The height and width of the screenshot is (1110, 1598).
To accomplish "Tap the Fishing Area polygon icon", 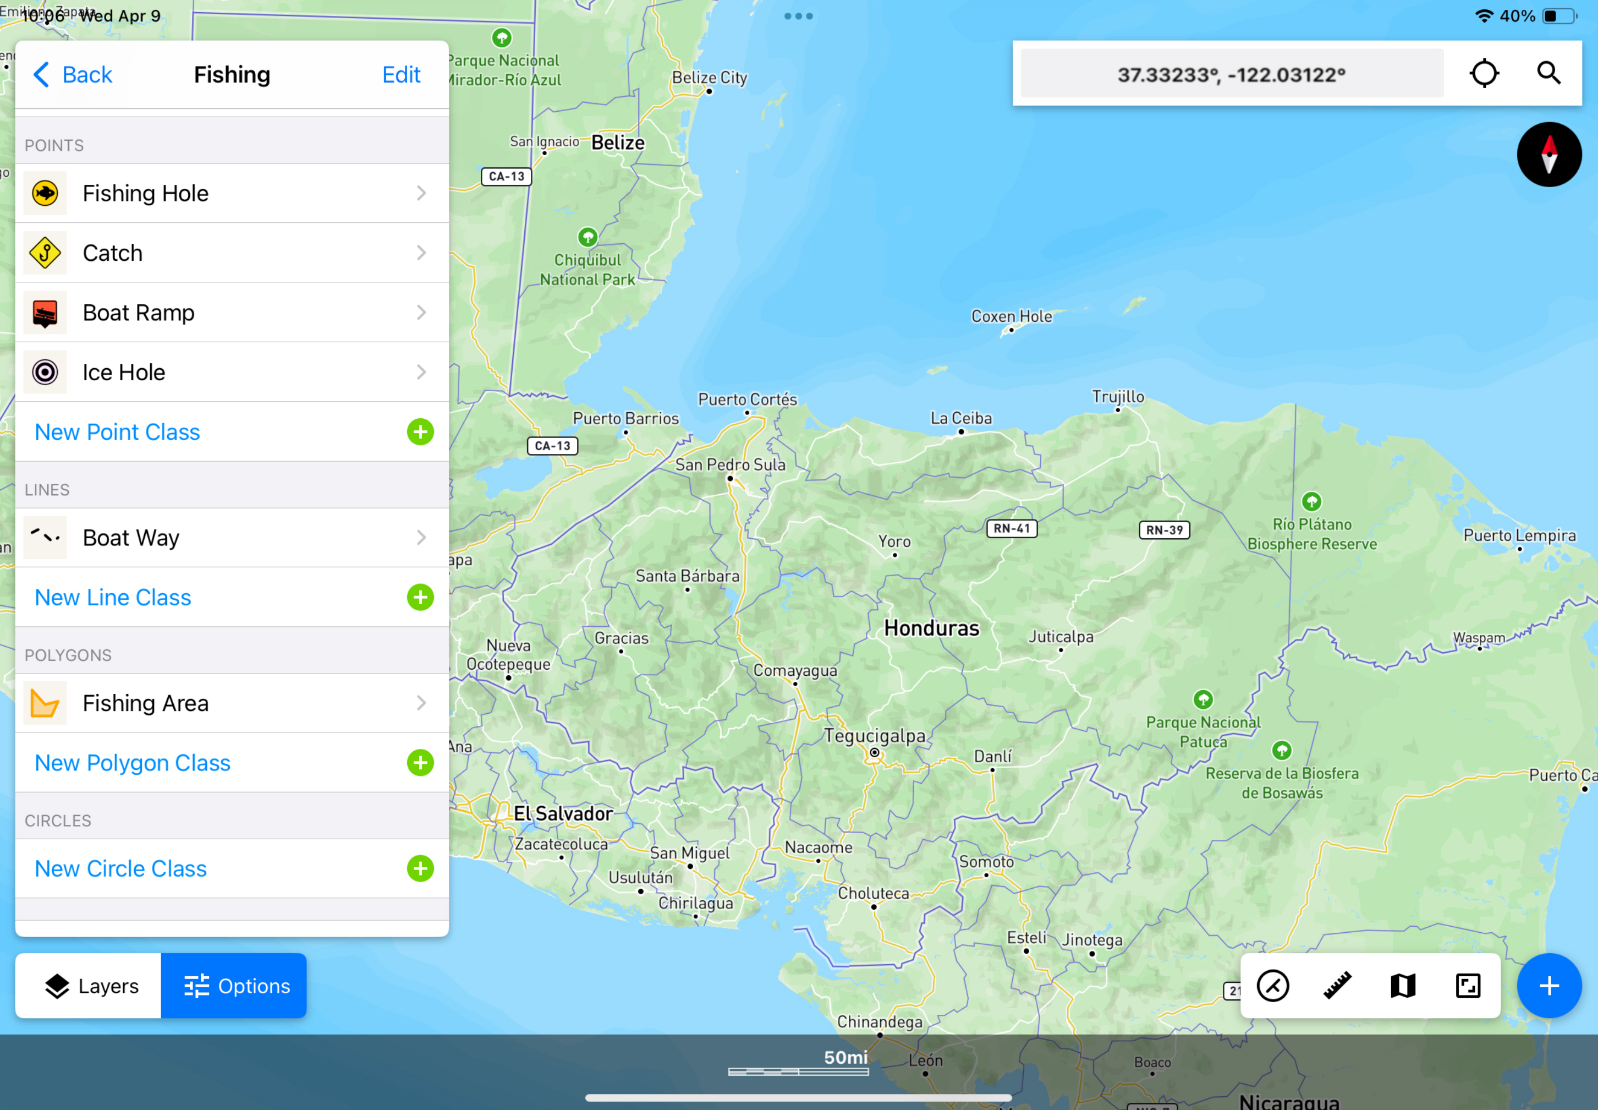I will [45, 703].
